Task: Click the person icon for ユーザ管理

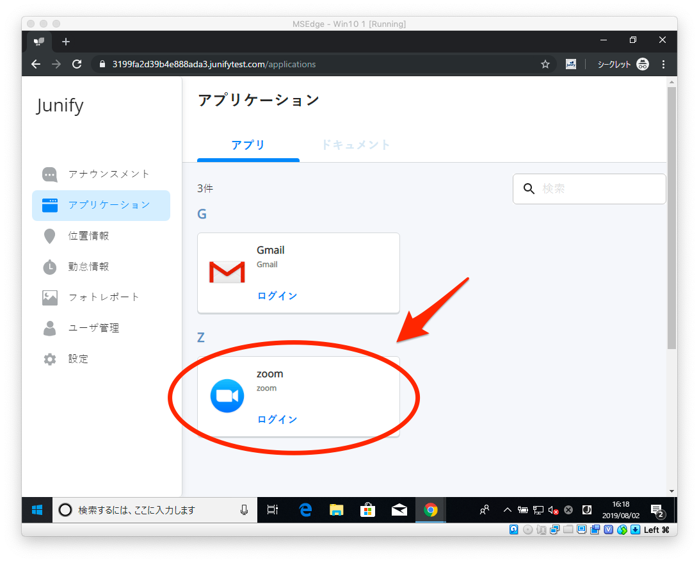Action: click(49, 329)
